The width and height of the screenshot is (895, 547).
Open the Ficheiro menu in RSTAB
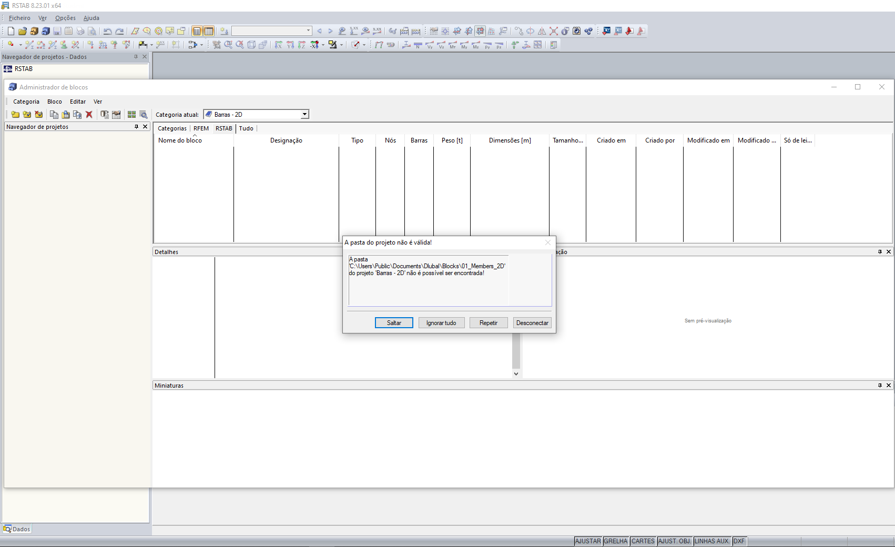pos(19,18)
